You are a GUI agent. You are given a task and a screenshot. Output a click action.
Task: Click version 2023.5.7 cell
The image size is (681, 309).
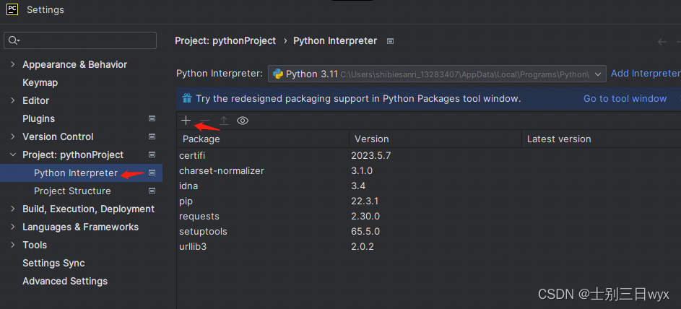(371, 155)
